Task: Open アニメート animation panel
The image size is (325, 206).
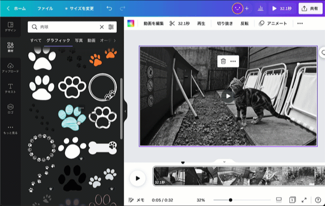Action: (273, 24)
